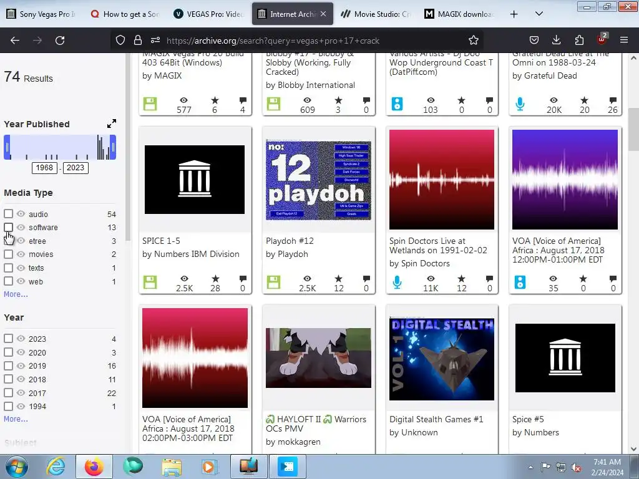Screen dimensions: 639x479
Task: Open the Playdoh #12 thumbnail image
Action: coord(318,180)
